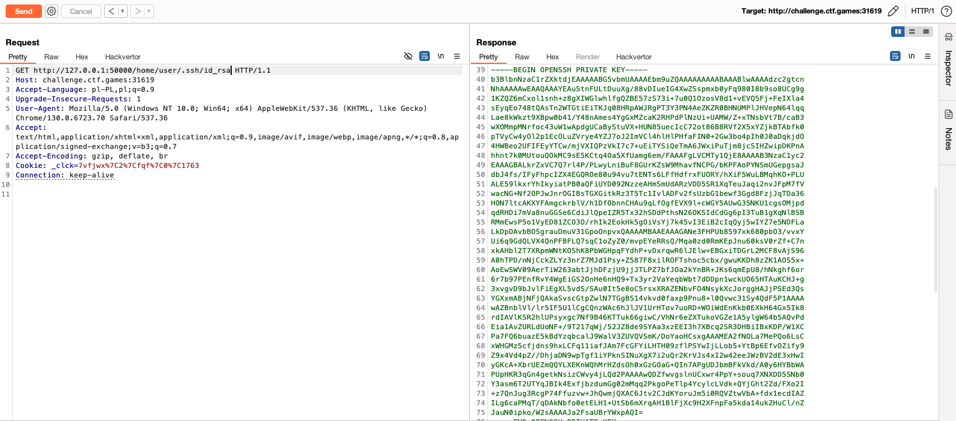Click the Upgrade-Insecure-Requests header line

[x=78, y=99]
